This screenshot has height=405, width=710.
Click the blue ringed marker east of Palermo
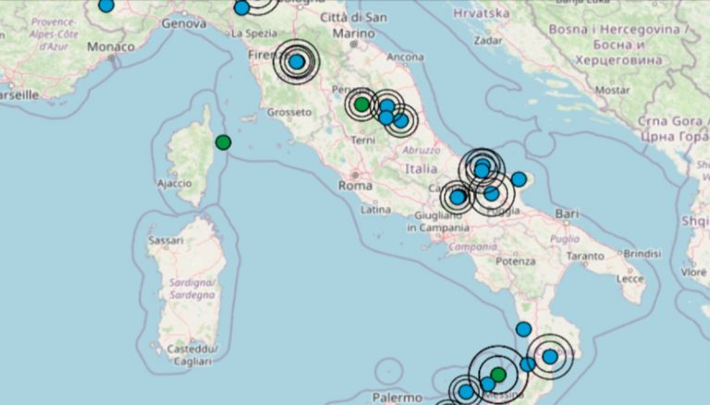coord(466,391)
